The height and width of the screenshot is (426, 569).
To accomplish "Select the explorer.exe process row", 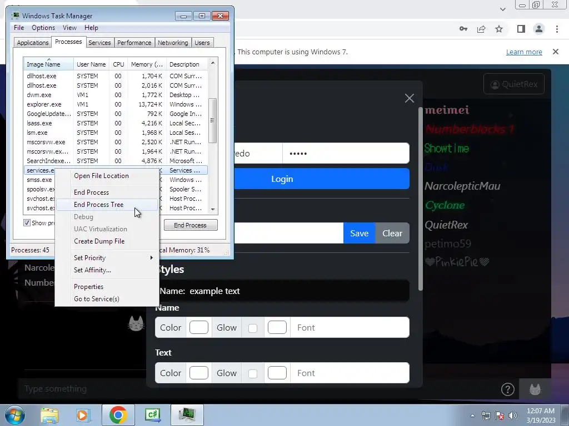I will point(116,104).
